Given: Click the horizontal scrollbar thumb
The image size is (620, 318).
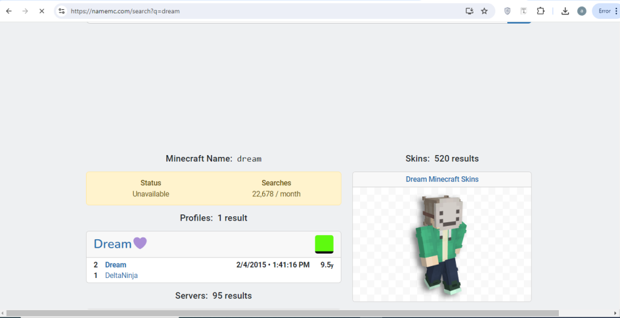Looking at the screenshot, I should coord(282,313).
